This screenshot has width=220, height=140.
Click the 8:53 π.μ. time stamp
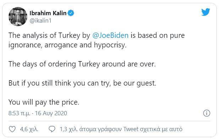pos(19,113)
